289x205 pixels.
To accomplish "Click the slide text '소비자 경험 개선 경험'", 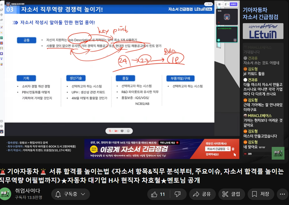I will point(36,86).
